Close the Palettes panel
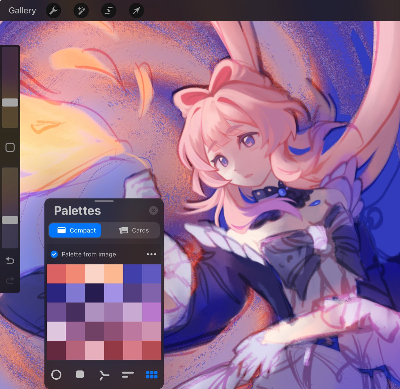 pyautogui.click(x=153, y=210)
